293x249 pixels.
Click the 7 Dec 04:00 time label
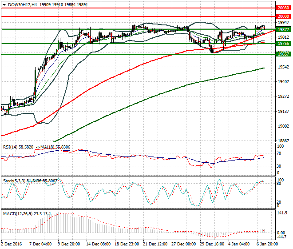(x=40, y=244)
